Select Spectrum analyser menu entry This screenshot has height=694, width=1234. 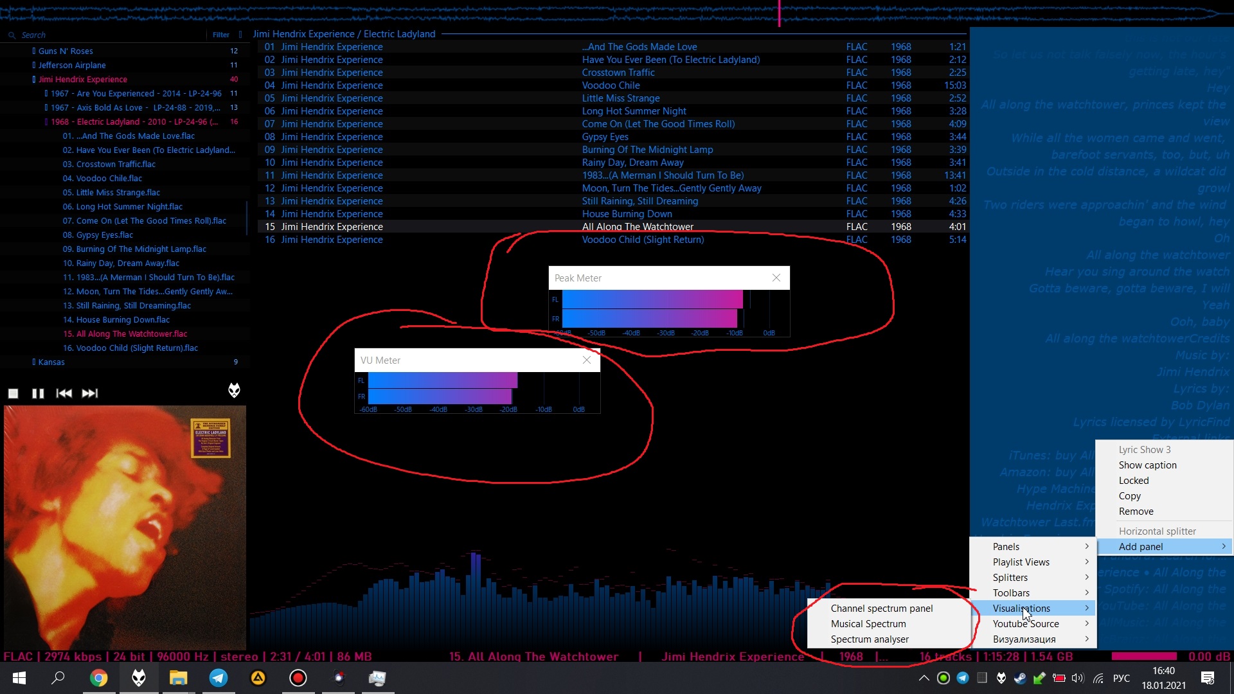point(869,639)
